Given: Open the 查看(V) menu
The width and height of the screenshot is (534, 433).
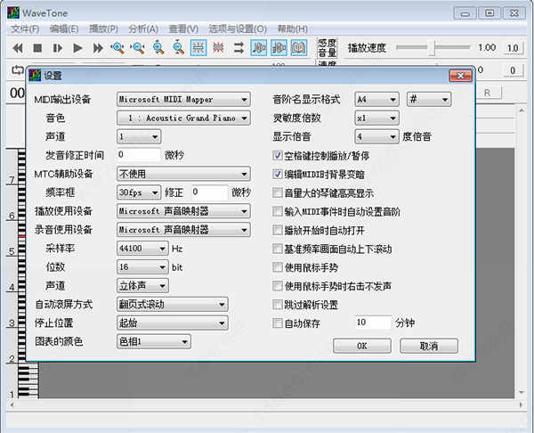Looking at the screenshot, I should tap(183, 29).
